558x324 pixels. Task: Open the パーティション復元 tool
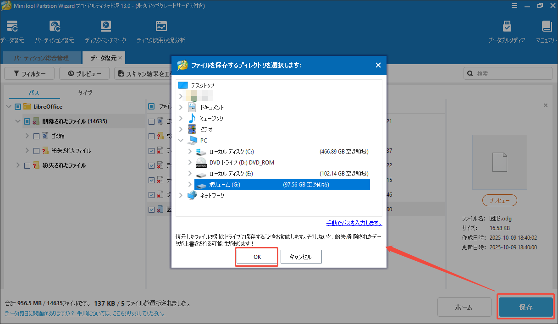coord(54,32)
